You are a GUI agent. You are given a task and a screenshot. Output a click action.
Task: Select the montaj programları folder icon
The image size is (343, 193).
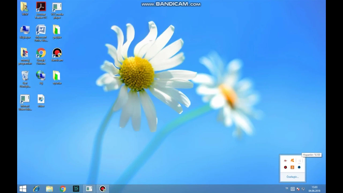point(25,56)
